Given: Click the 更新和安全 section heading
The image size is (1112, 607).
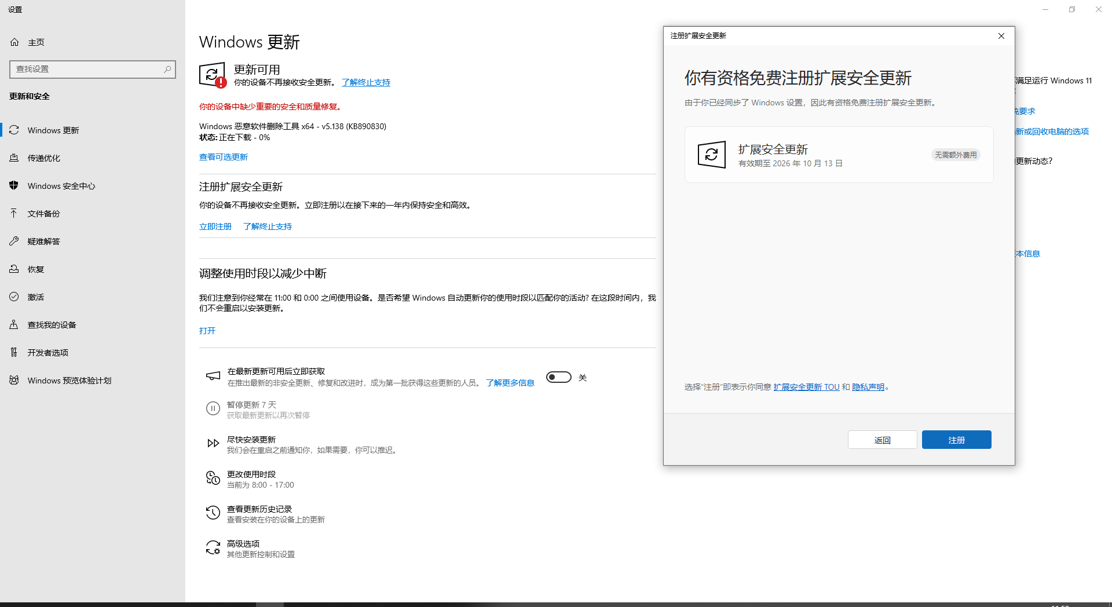Looking at the screenshot, I should pos(30,96).
